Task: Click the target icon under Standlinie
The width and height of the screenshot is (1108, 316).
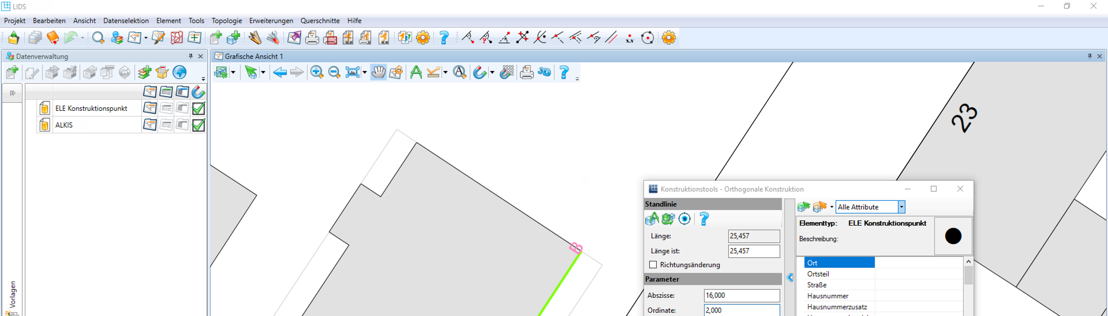Action: point(684,219)
